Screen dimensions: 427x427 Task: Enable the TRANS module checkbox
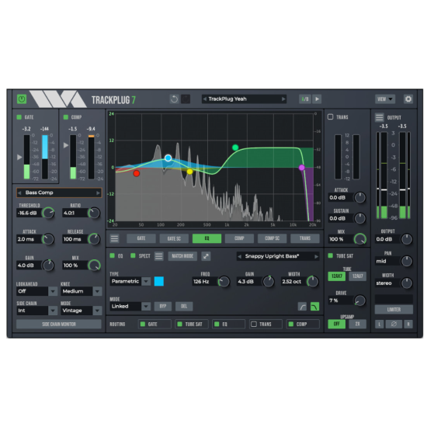(x=330, y=116)
